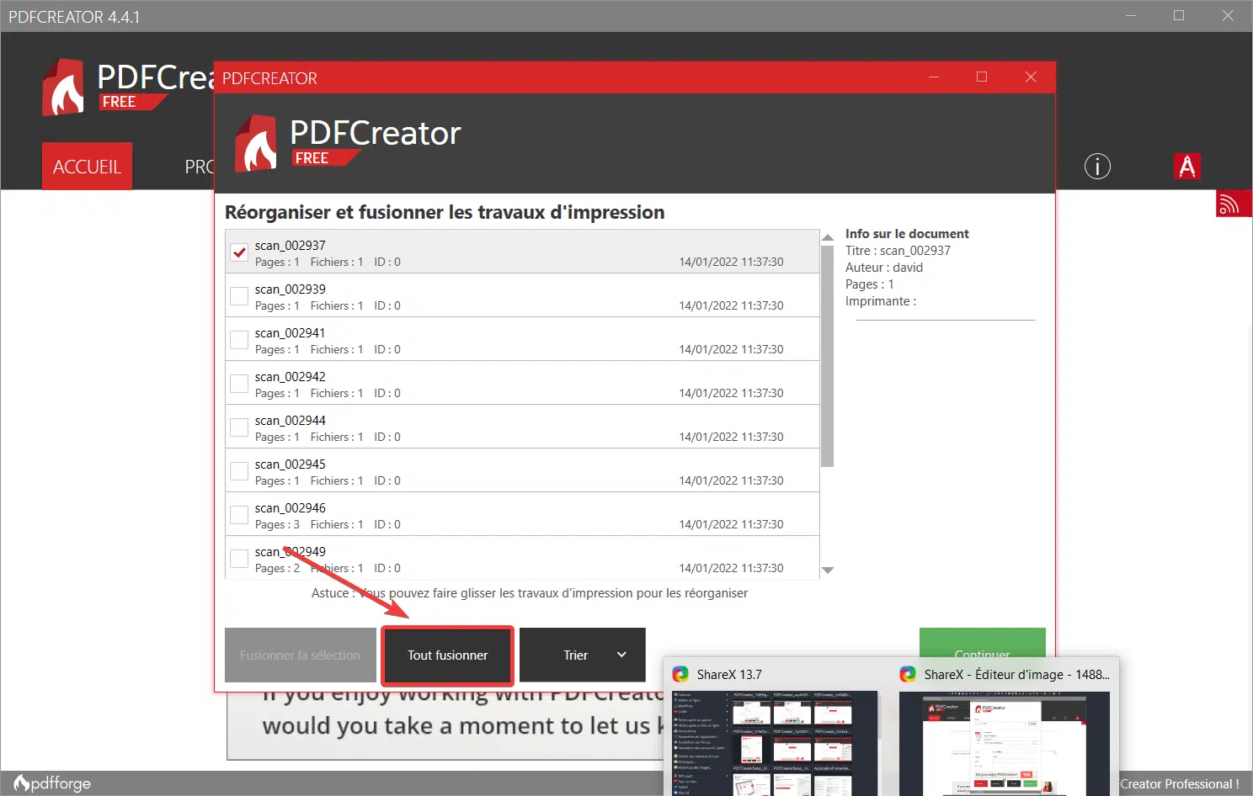Viewport: 1253px width, 796px height.
Task: Maximize the PDFCREATOR dialog window
Action: (x=982, y=77)
